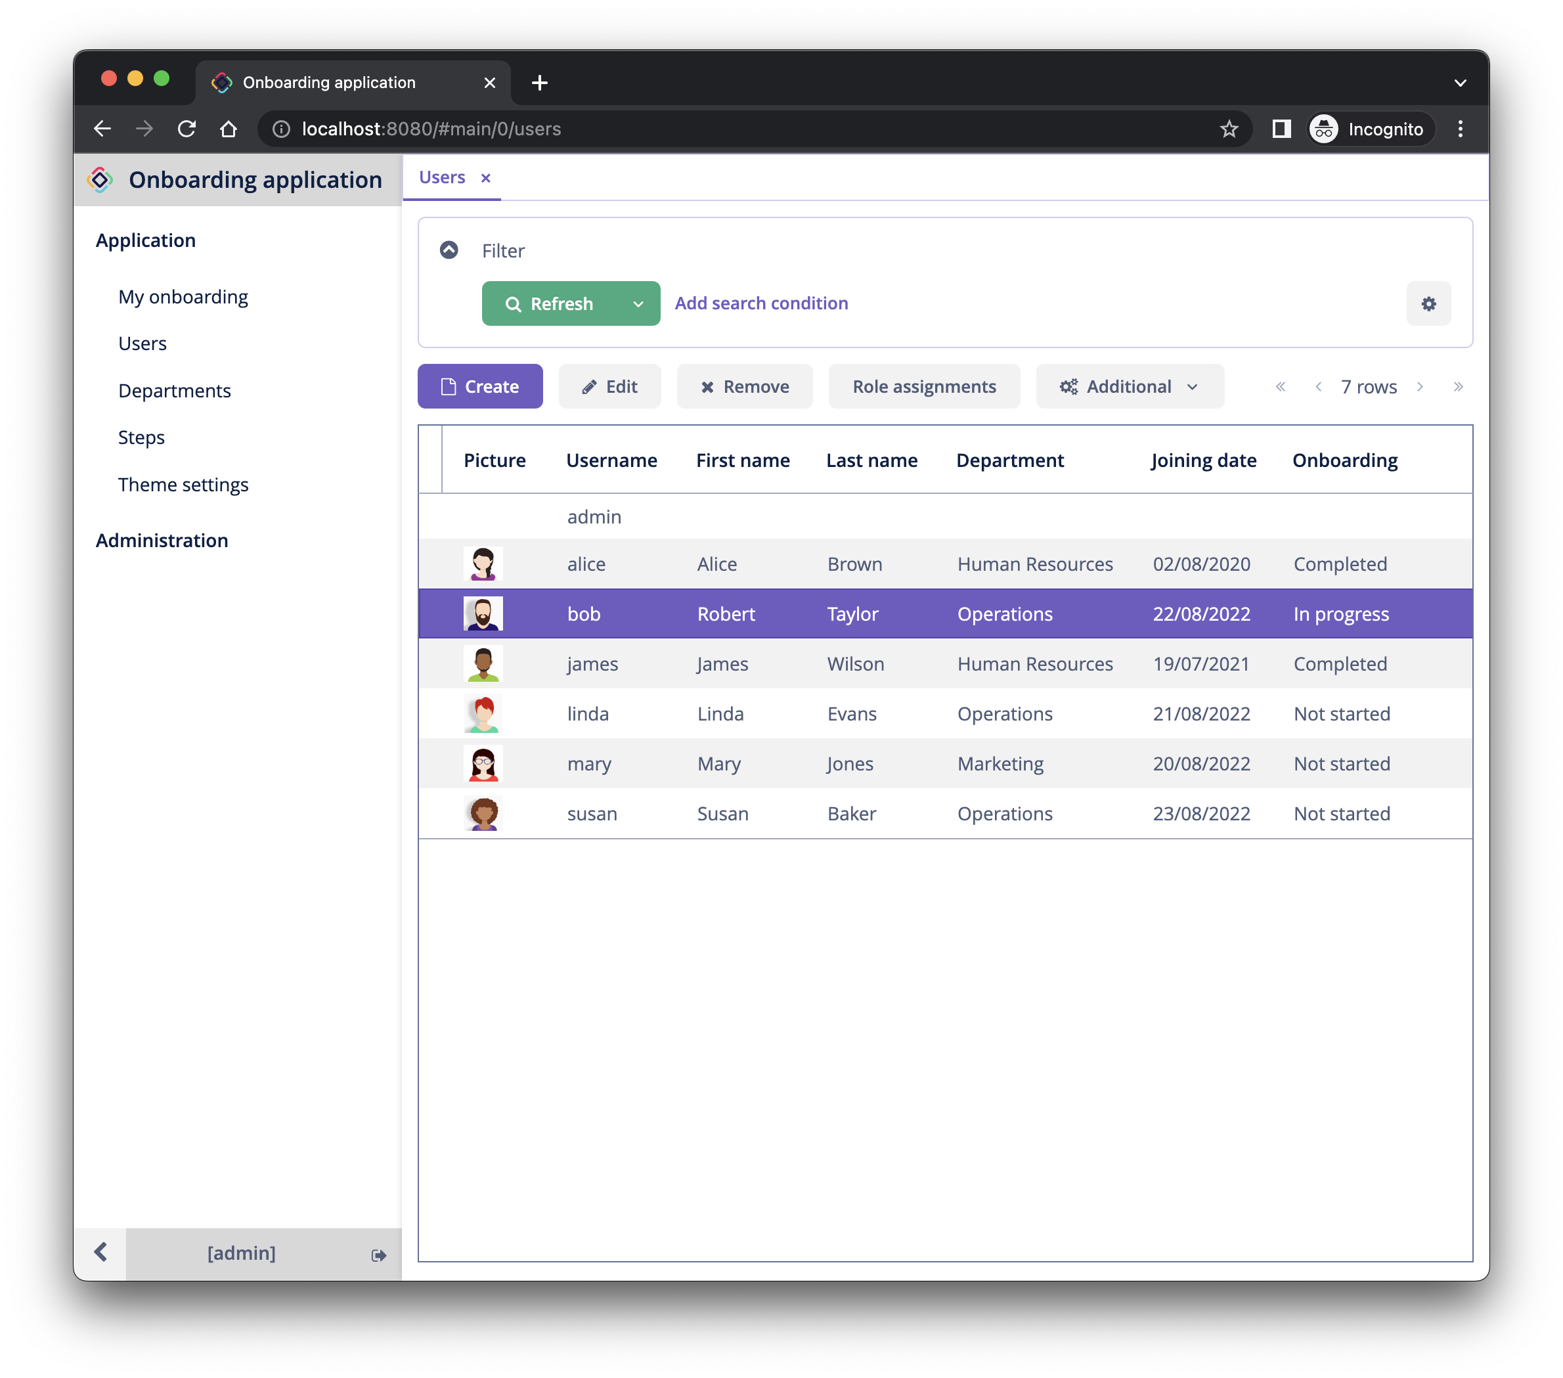
Task: Expand the Additional dropdown menu
Action: (1128, 386)
